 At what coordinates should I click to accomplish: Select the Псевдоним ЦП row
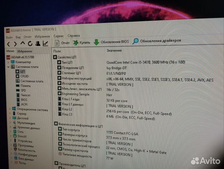coord(71,68)
